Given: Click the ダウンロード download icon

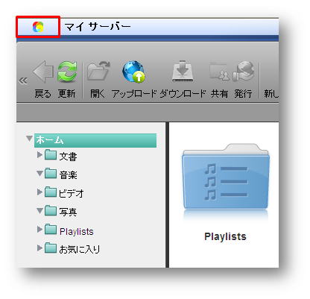Looking at the screenshot, I should pos(183,71).
